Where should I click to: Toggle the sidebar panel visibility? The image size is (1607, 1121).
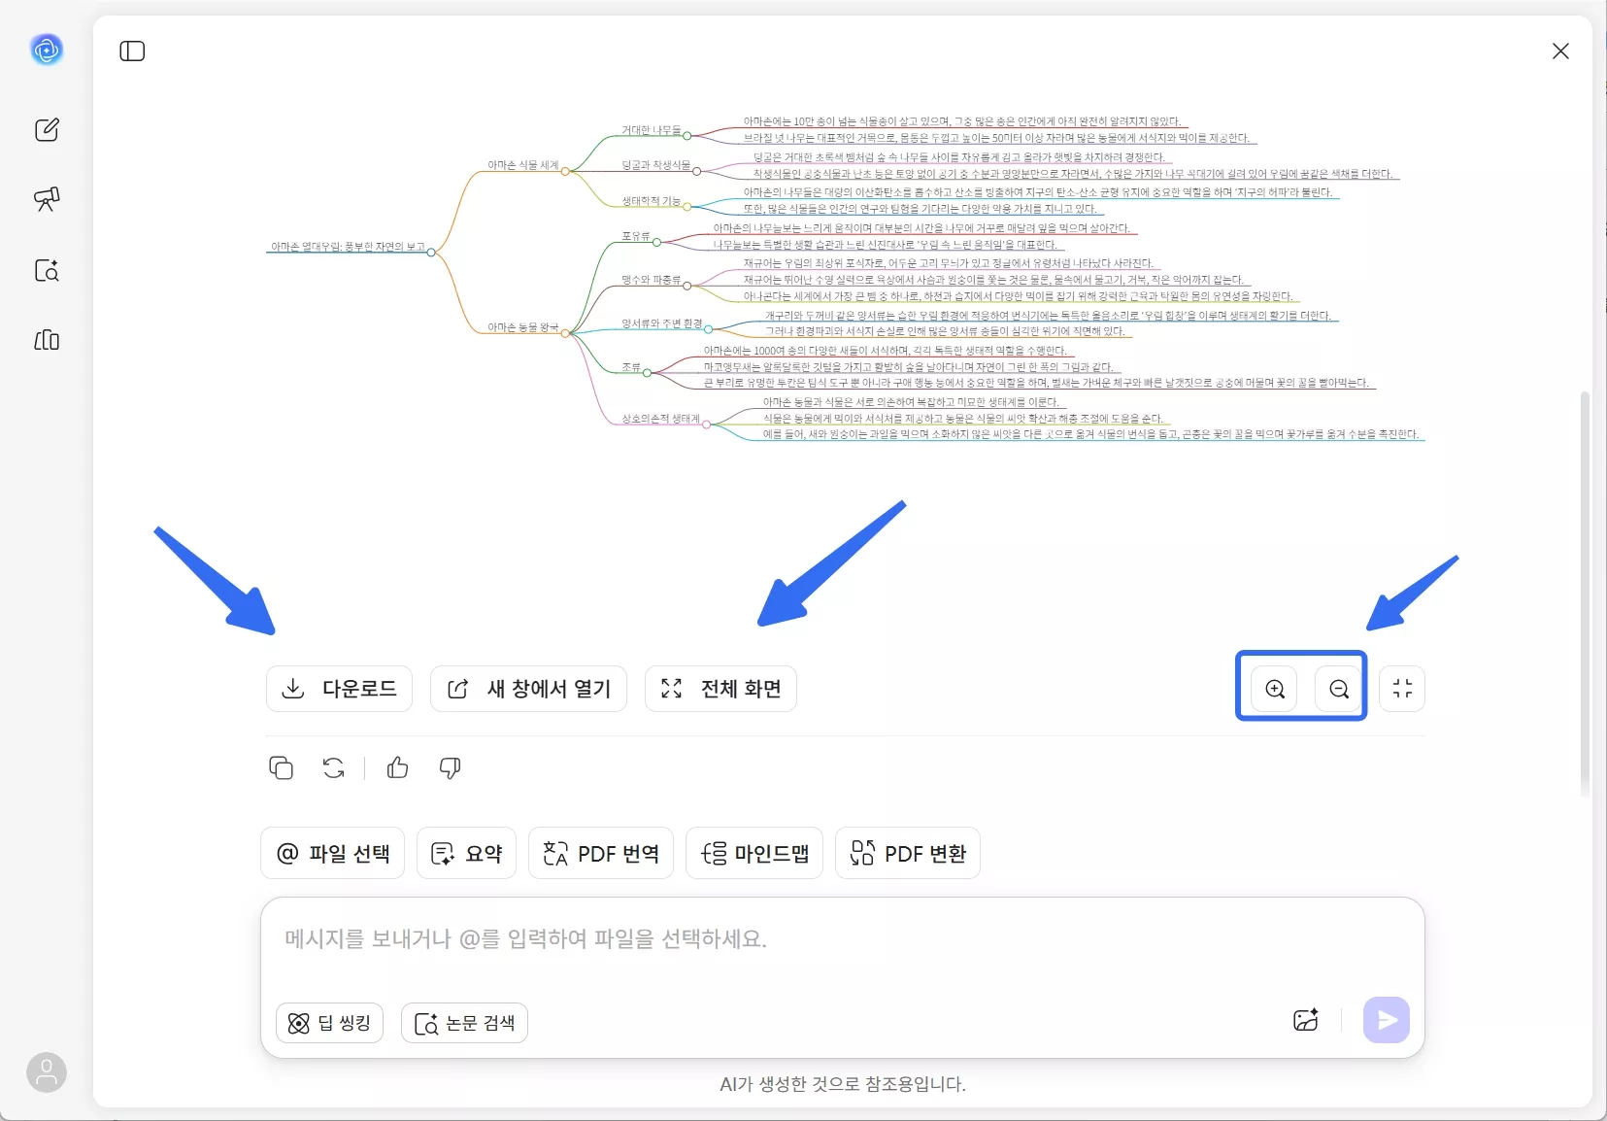[x=131, y=51]
